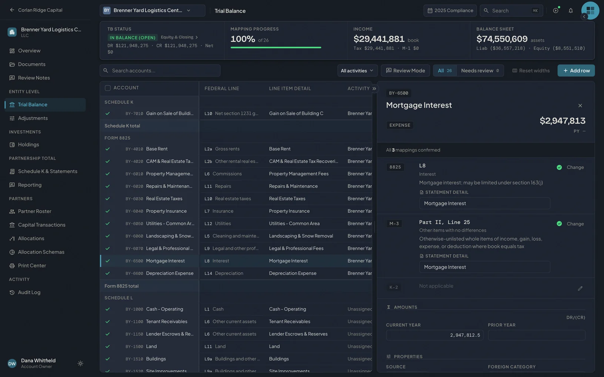Toggle Review Mode
The image size is (604, 377).
(405, 70)
